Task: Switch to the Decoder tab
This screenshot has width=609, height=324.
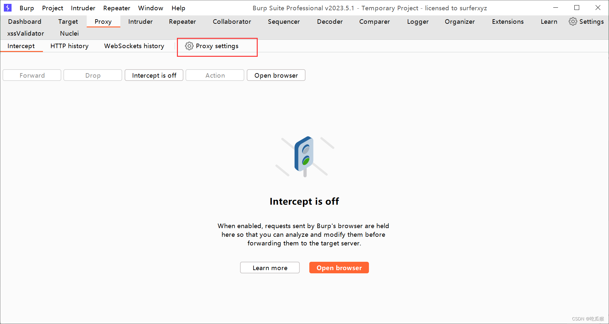Action: click(330, 21)
